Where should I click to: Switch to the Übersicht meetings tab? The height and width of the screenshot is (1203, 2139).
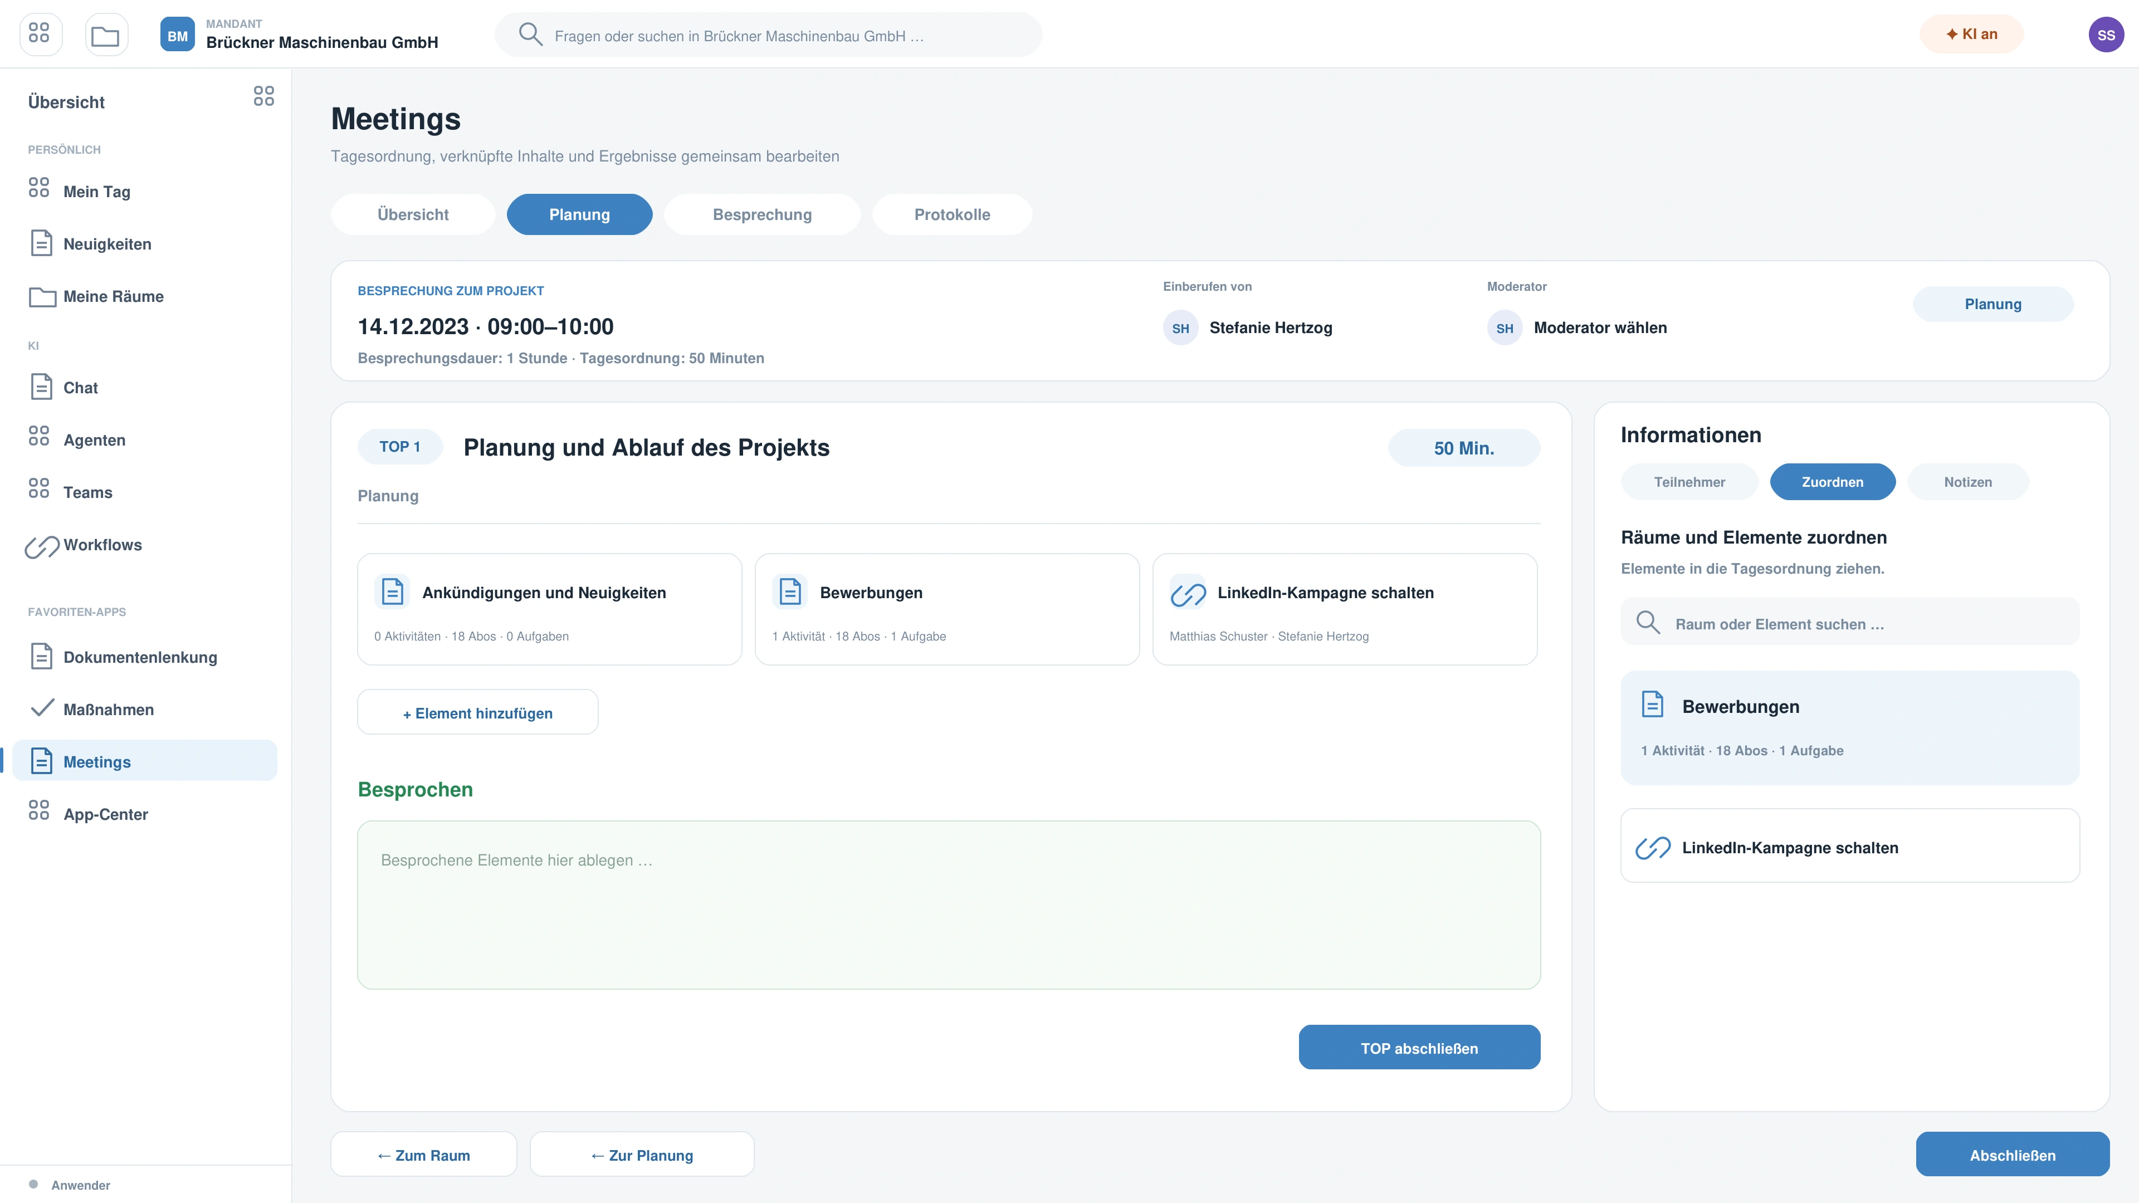[413, 214]
